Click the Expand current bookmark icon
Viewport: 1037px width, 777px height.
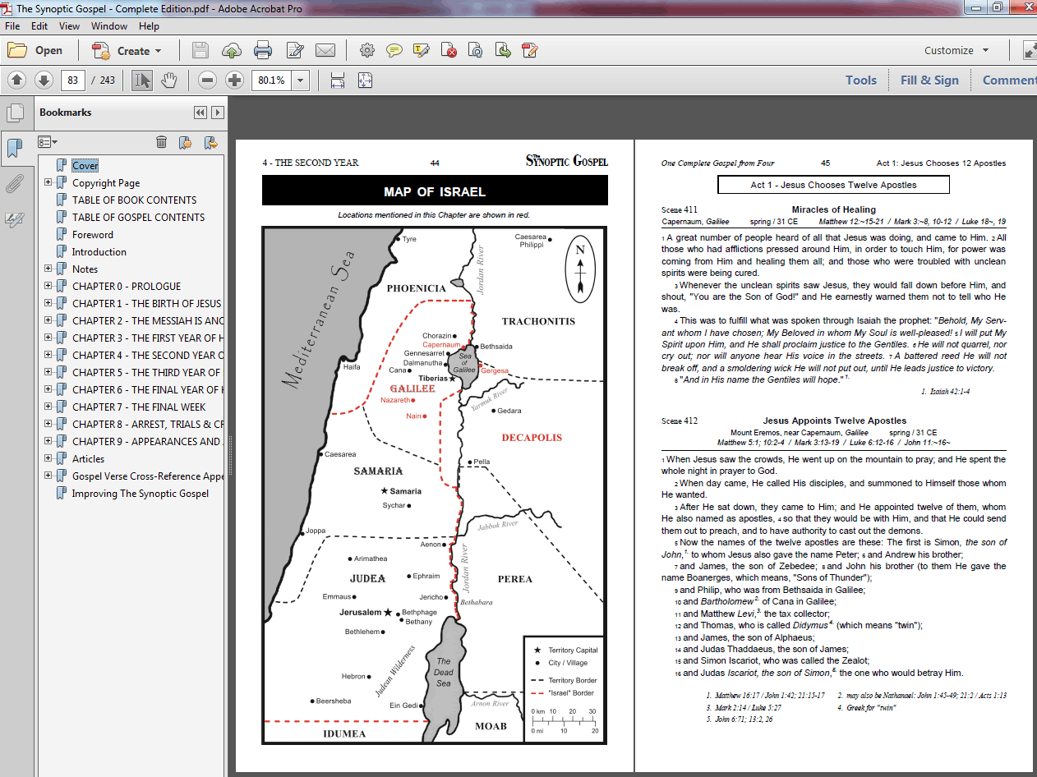pos(211,142)
